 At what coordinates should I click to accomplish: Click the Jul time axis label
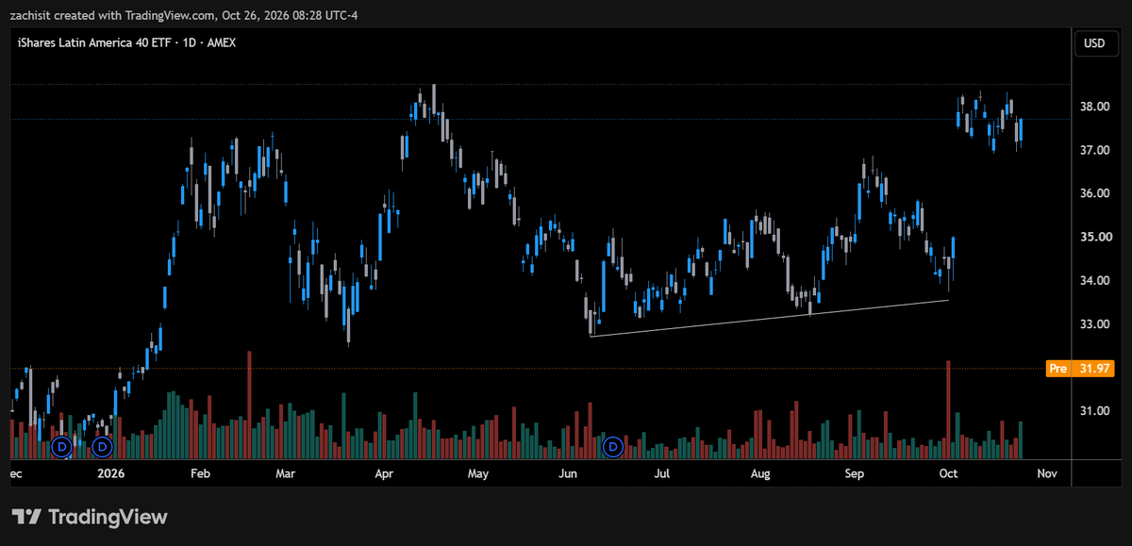click(662, 473)
